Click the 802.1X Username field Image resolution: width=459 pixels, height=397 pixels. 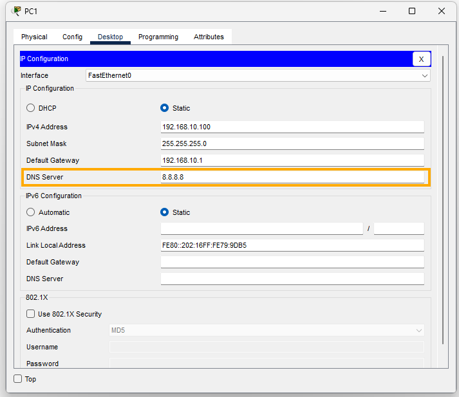pos(267,347)
